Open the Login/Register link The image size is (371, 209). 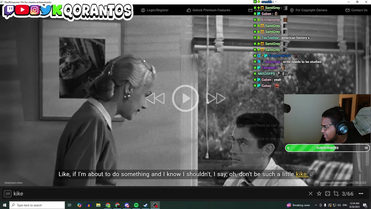click(155, 10)
